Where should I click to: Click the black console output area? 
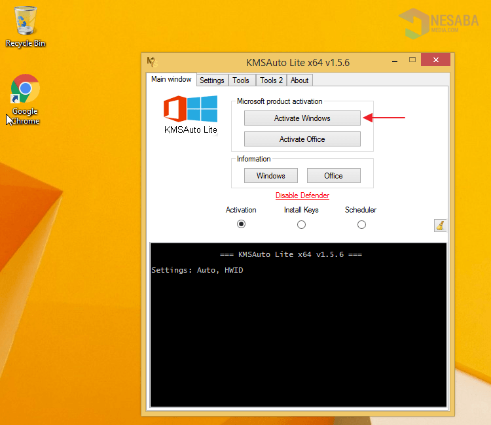pyautogui.click(x=299, y=324)
